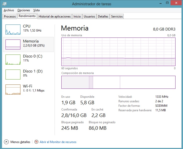The height and width of the screenshot is (149, 183).
Task: Switch to Historial de aplicaciones tab
Action: pos(55,16)
